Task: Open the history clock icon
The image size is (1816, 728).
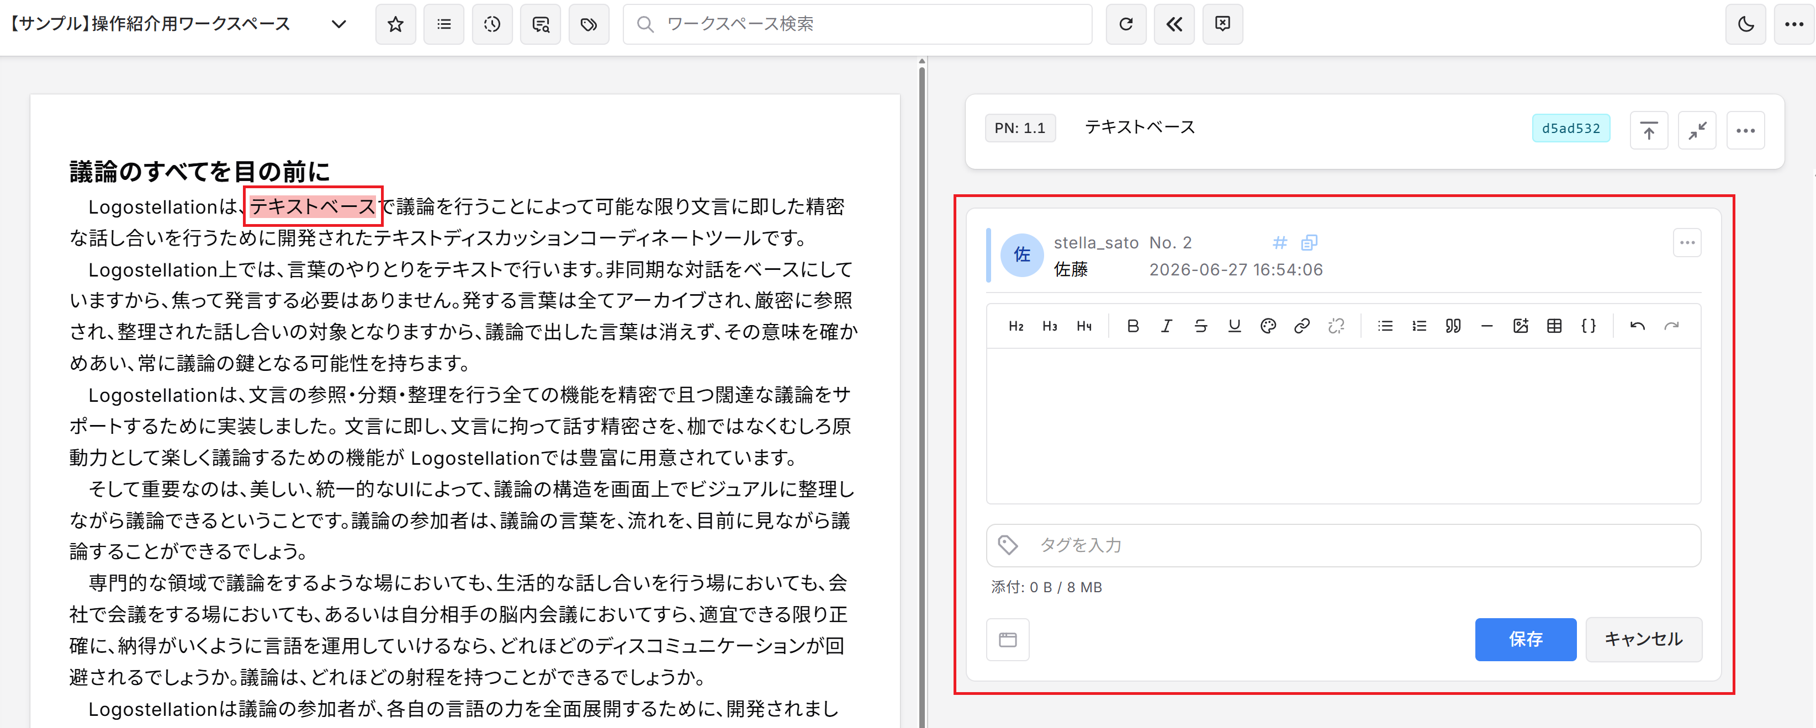Action: tap(492, 24)
